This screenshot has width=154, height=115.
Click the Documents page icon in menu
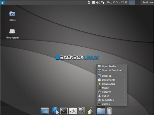[100, 80]
